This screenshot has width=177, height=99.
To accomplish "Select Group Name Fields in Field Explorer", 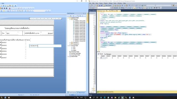I will click(x=75, y=55).
